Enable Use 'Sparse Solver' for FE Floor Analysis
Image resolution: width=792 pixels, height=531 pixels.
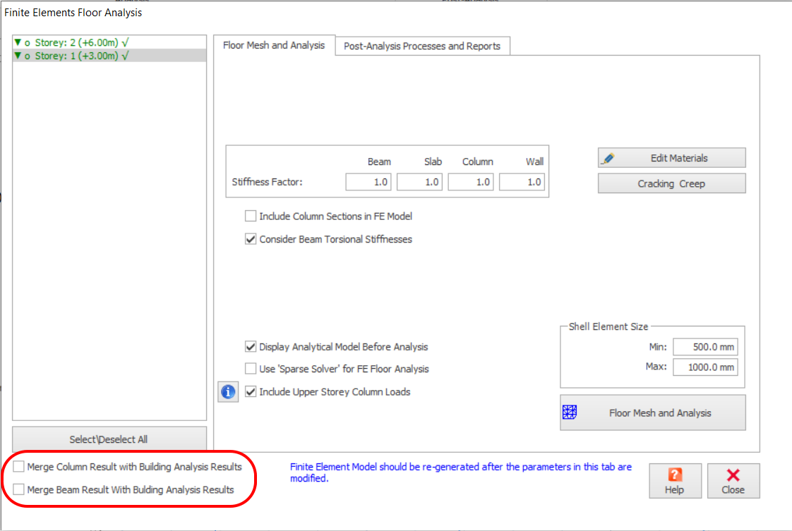pyautogui.click(x=251, y=369)
